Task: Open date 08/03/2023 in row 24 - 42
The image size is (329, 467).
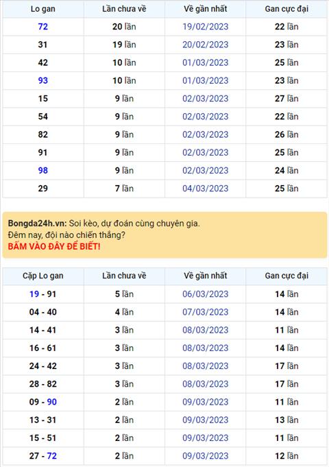Action: coord(206,366)
